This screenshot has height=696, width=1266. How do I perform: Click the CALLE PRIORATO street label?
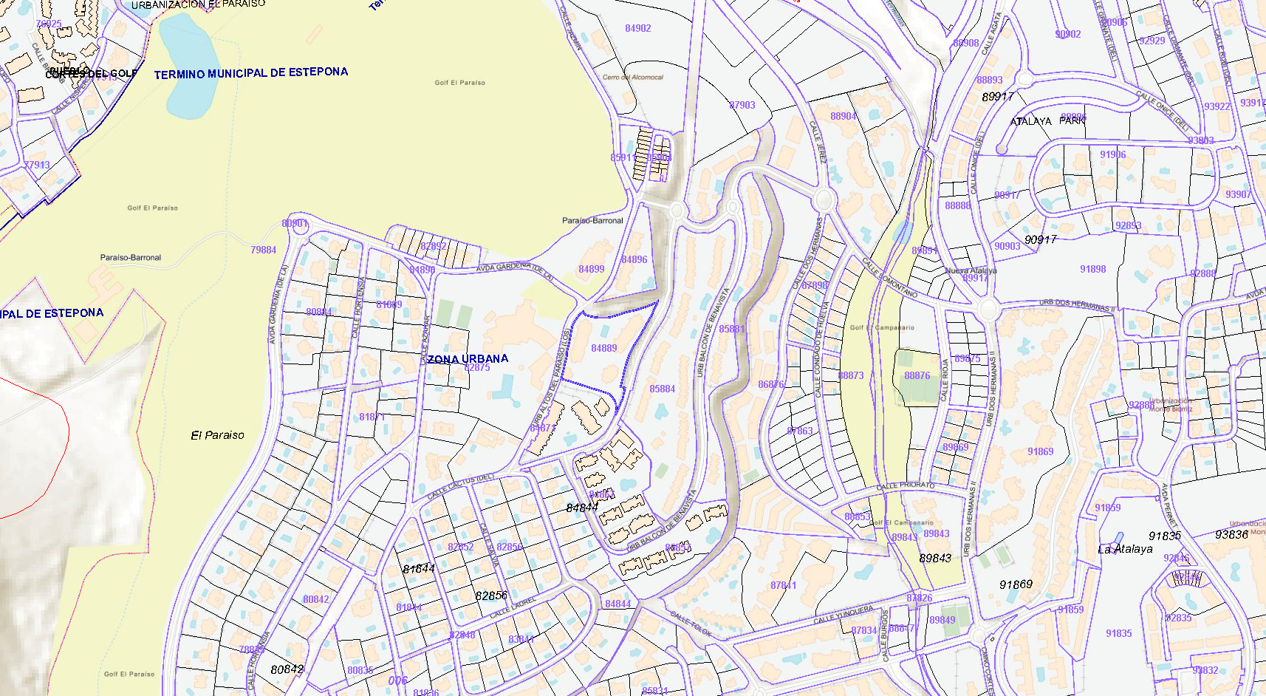coord(906,486)
